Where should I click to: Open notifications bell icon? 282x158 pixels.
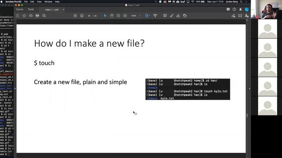coord(241,9)
